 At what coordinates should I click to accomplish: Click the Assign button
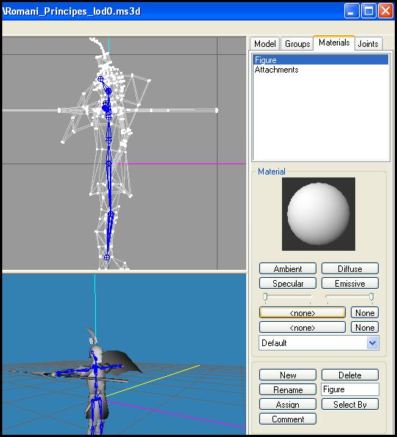288,405
